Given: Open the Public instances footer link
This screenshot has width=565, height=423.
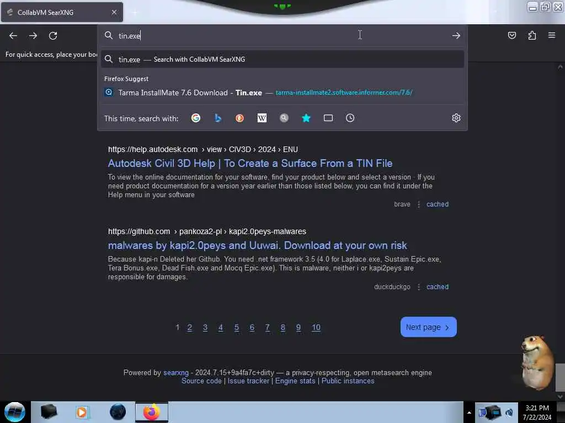Looking at the screenshot, I should pos(348,381).
